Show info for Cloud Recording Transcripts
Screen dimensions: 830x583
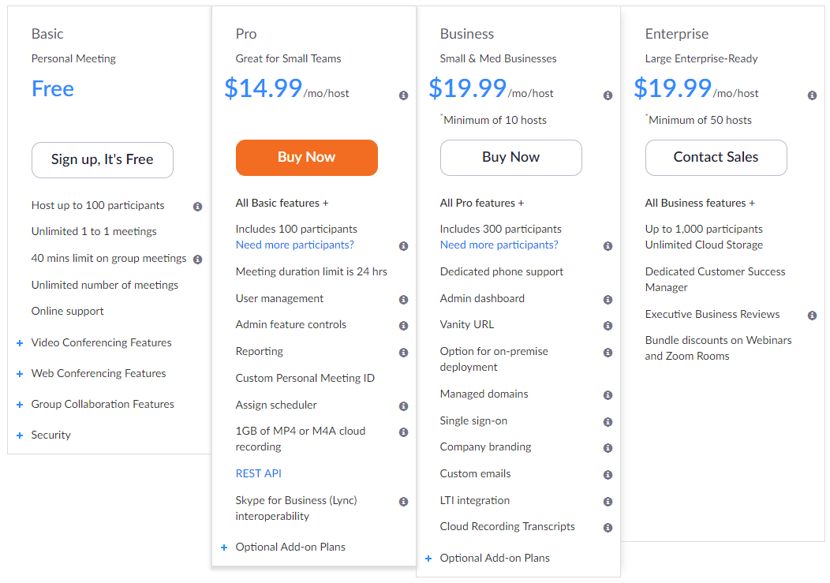[x=608, y=528]
